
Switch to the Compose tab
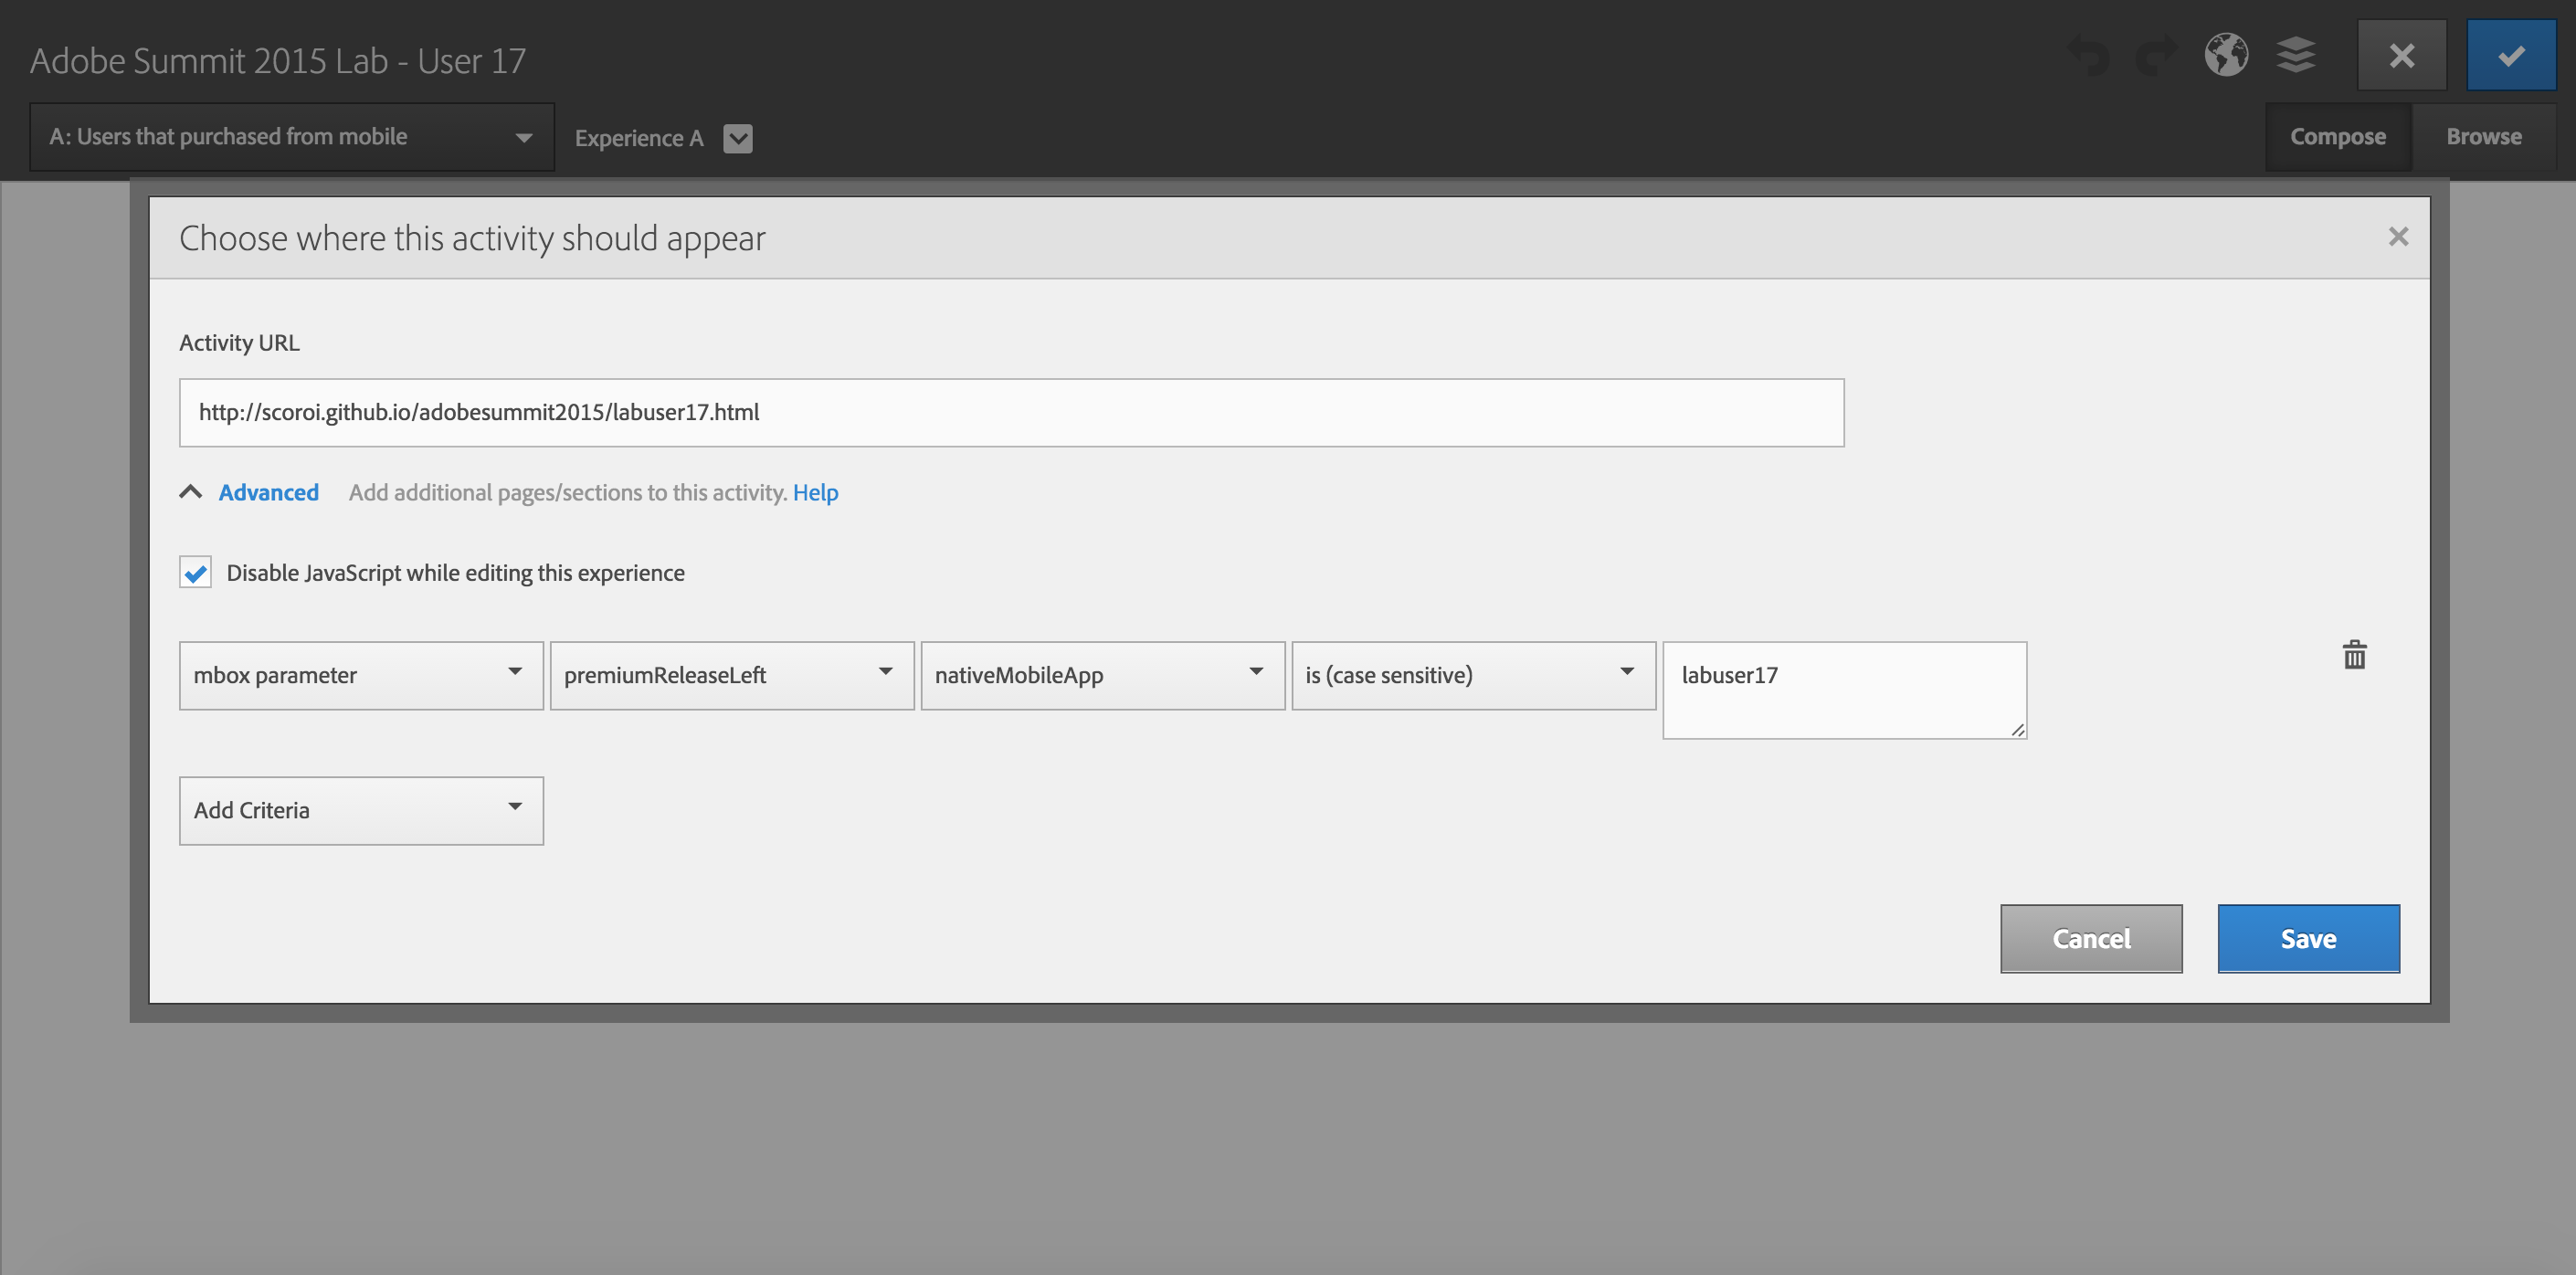[x=2337, y=137]
